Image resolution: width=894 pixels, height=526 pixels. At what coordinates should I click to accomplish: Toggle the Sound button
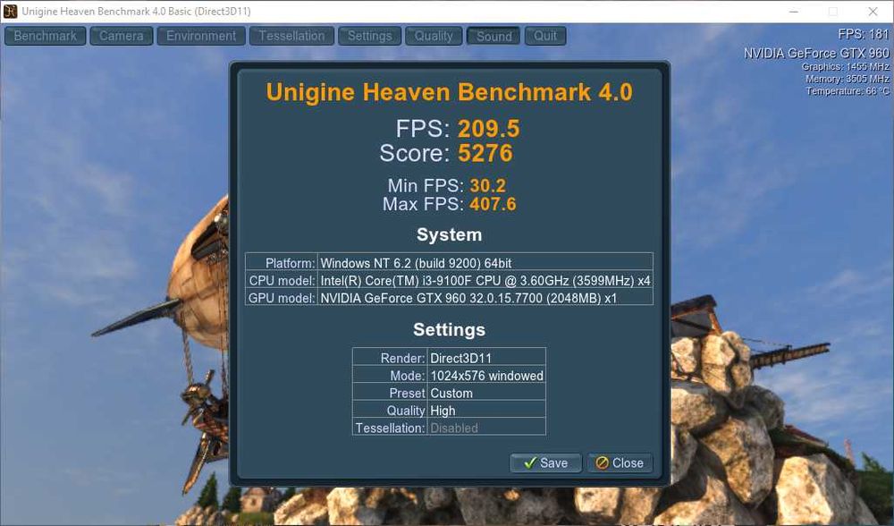coord(493,36)
